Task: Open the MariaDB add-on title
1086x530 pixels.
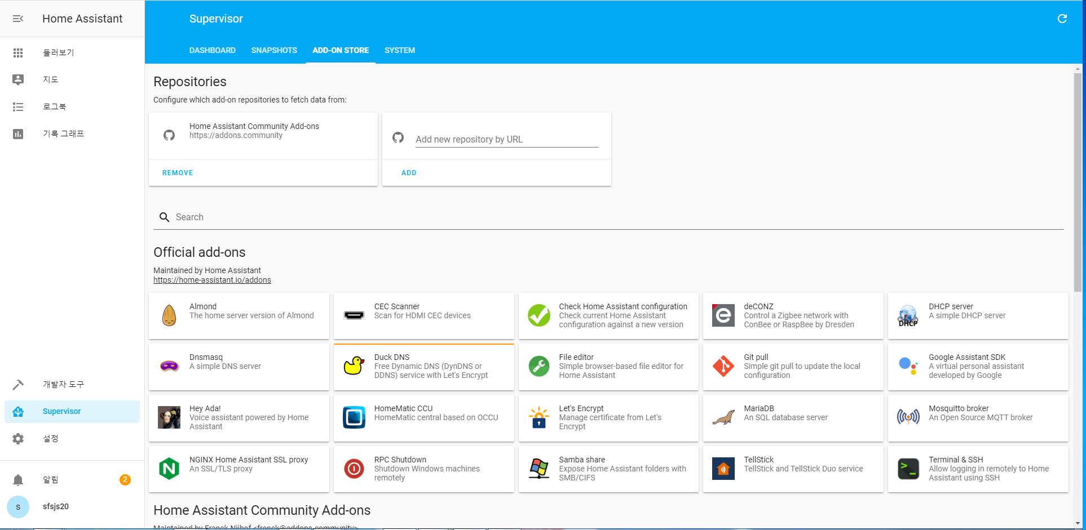Action: coord(759,408)
